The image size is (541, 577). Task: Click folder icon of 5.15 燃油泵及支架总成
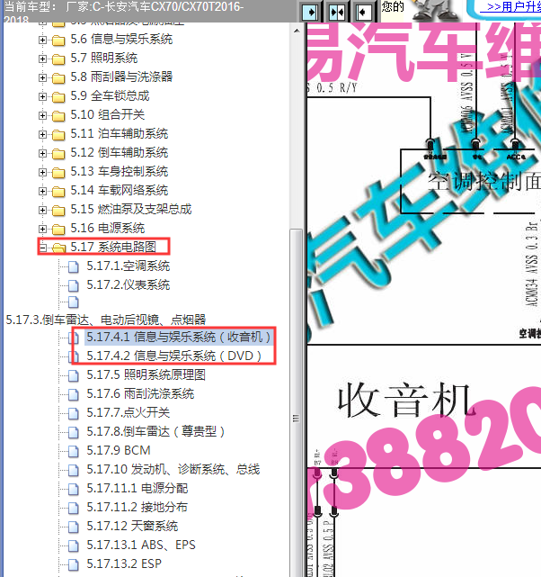(58, 210)
